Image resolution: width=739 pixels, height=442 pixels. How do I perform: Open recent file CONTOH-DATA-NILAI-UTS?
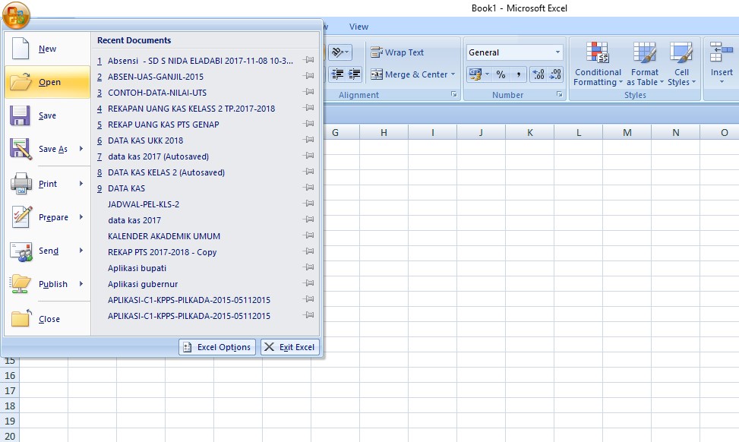157,93
